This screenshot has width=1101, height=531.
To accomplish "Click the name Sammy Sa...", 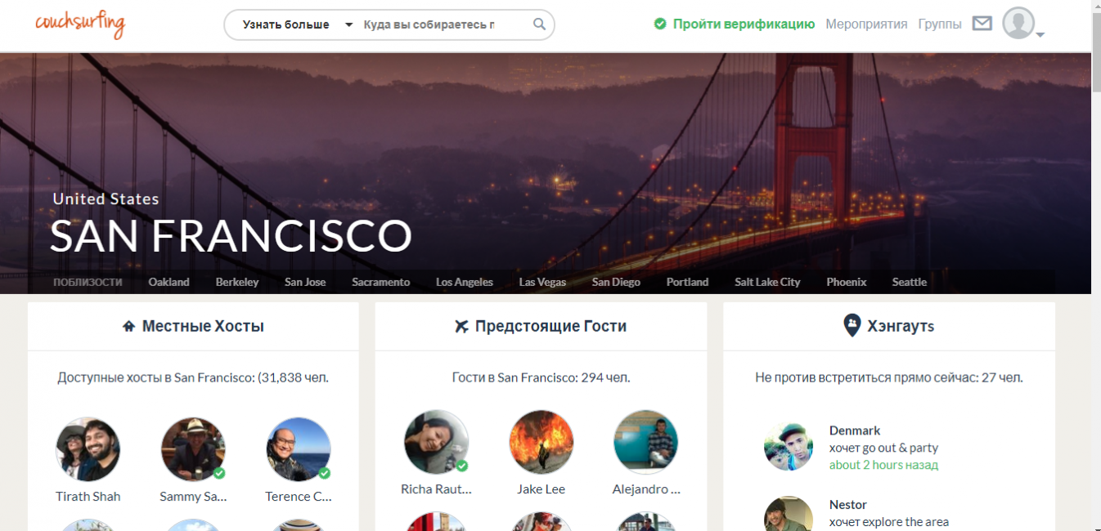I will coord(193,497).
